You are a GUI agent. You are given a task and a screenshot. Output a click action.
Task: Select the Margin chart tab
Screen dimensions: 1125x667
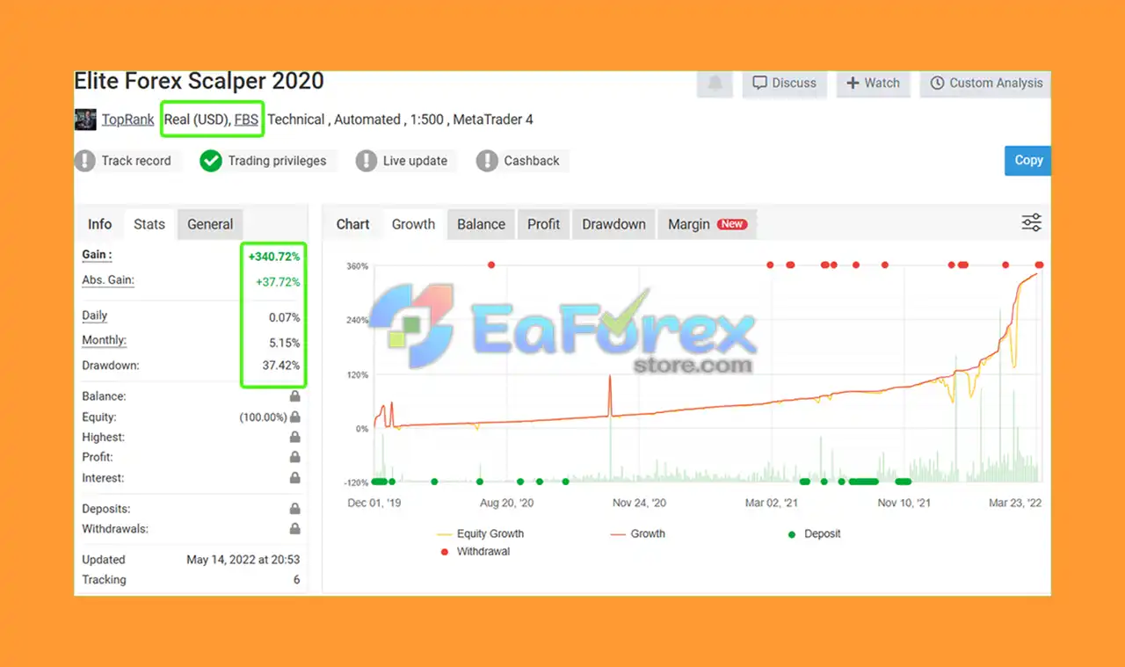click(707, 224)
